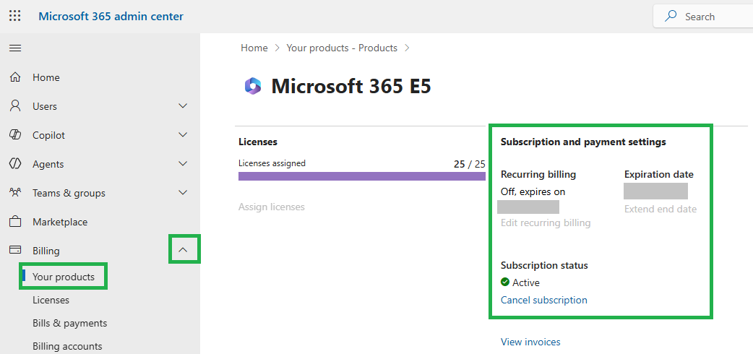Click the Subscription and payment settings heading
The image size is (753, 354).
click(x=583, y=142)
